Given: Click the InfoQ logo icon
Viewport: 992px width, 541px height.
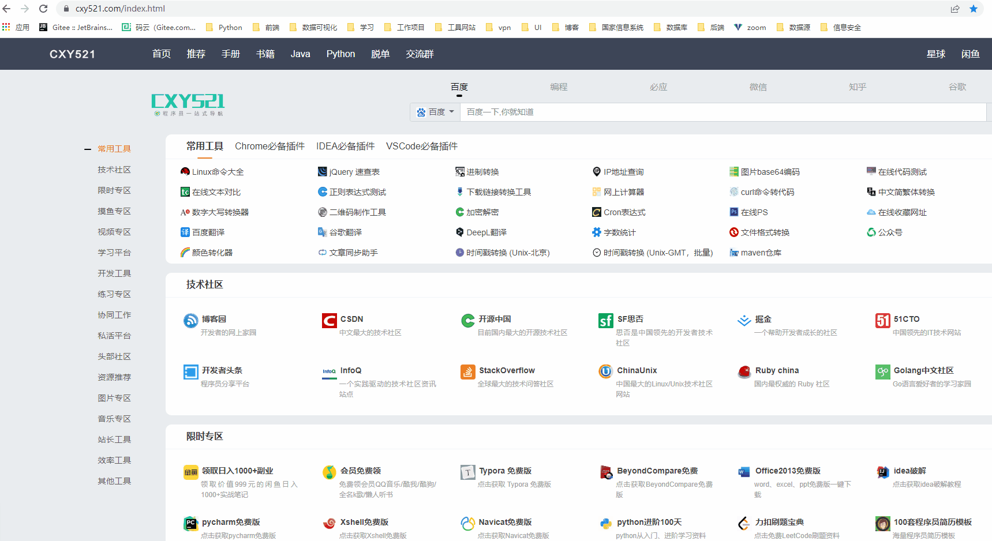Looking at the screenshot, I should 330,372.
